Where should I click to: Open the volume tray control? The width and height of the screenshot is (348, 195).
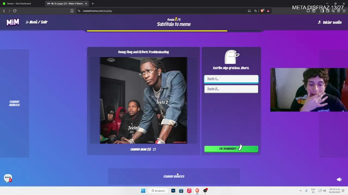[x=324, y=191]
